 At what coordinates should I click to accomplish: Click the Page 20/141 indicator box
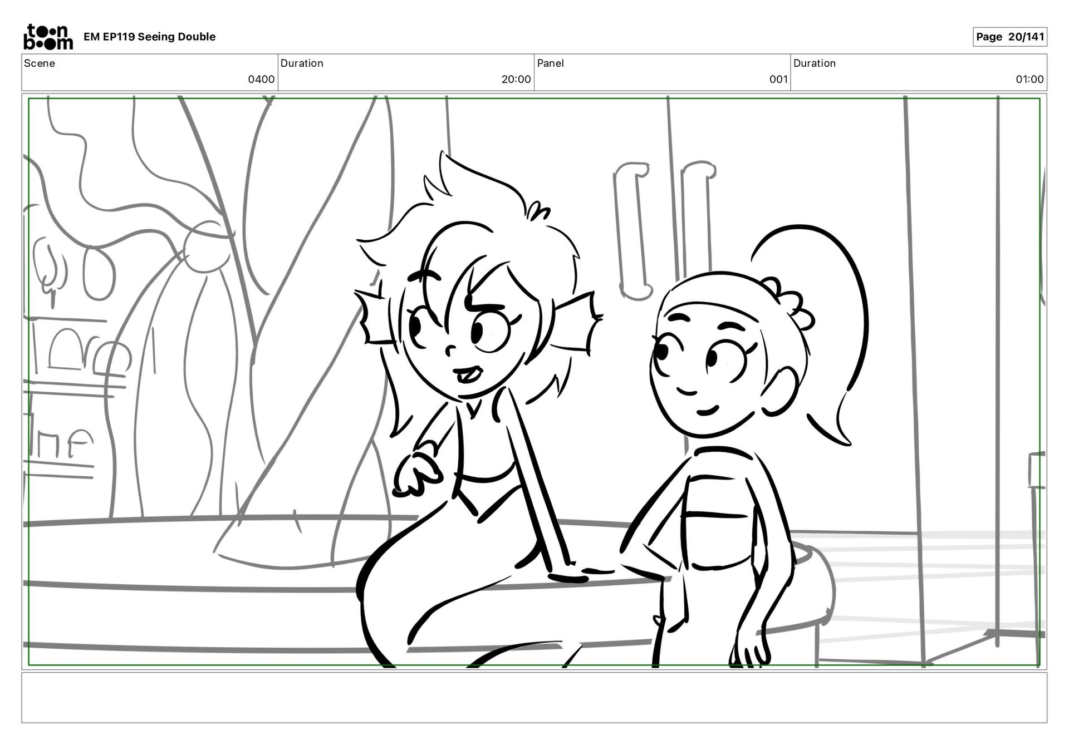pos(1009,37)
